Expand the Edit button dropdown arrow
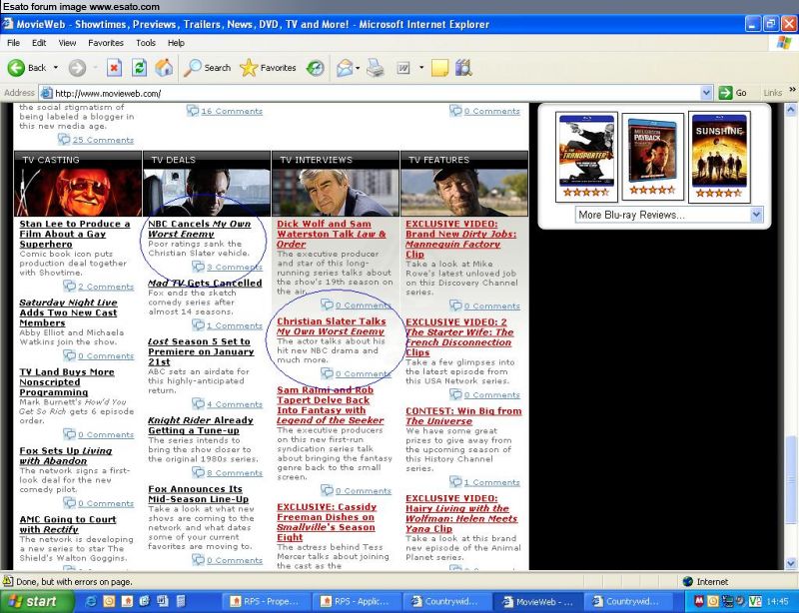 pos(421,68)
